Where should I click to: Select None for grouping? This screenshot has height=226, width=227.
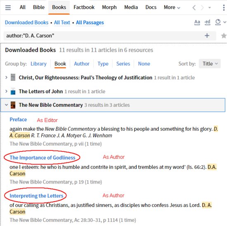[x=144, y=64]
